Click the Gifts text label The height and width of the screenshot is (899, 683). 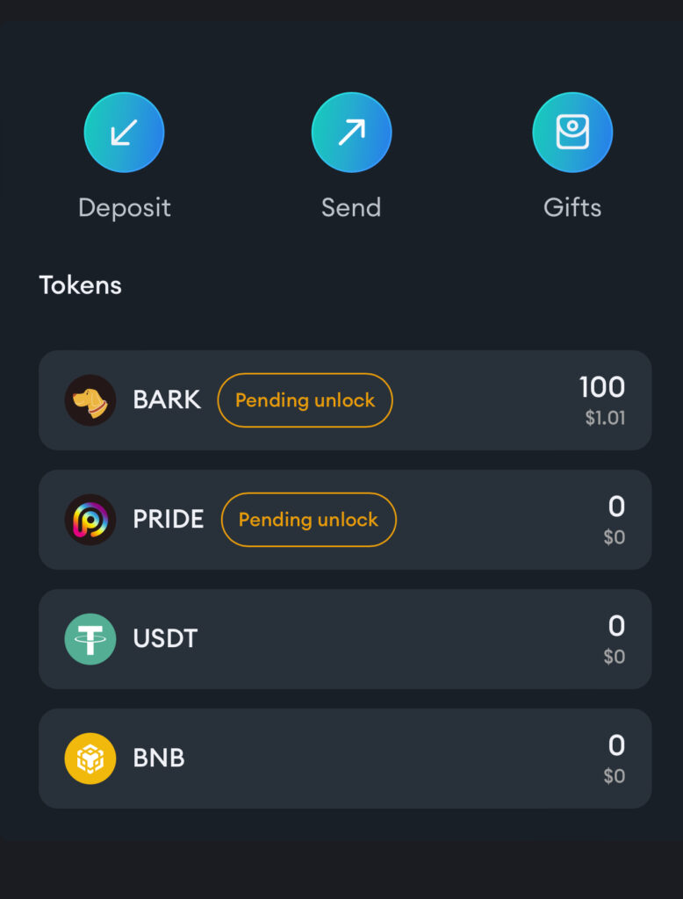[x=572, y=207]
